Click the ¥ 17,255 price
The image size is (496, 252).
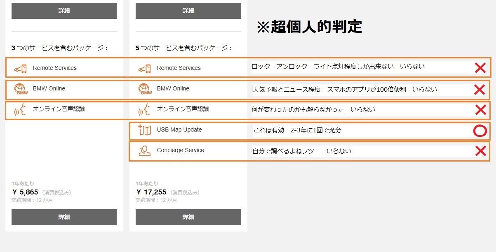click(151, 192)
